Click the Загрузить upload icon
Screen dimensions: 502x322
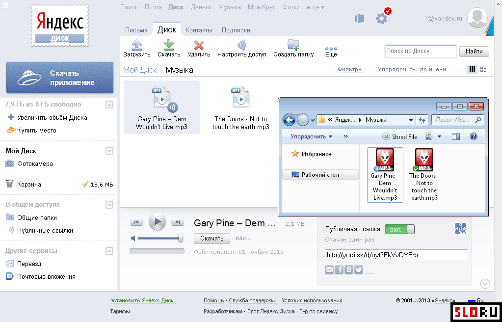coord(137,45)
